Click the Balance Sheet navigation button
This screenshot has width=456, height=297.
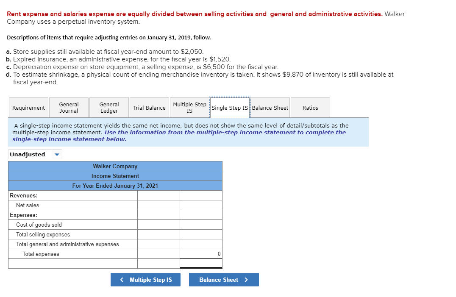tap(224, 280)
